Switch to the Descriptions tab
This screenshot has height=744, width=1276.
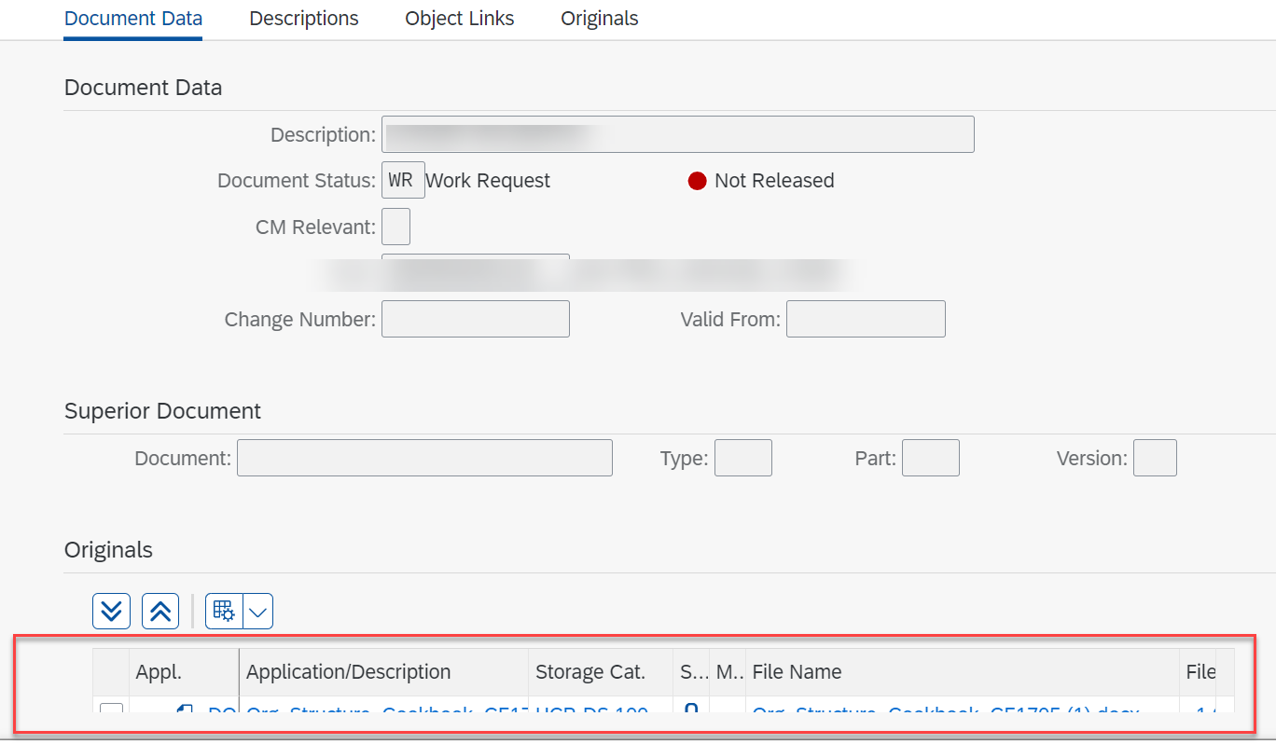(x=304, y=19)
